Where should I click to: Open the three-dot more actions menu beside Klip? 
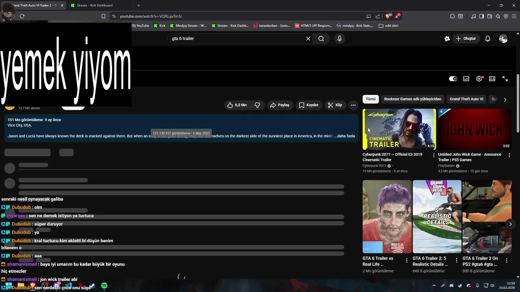[x=353, y=105]
